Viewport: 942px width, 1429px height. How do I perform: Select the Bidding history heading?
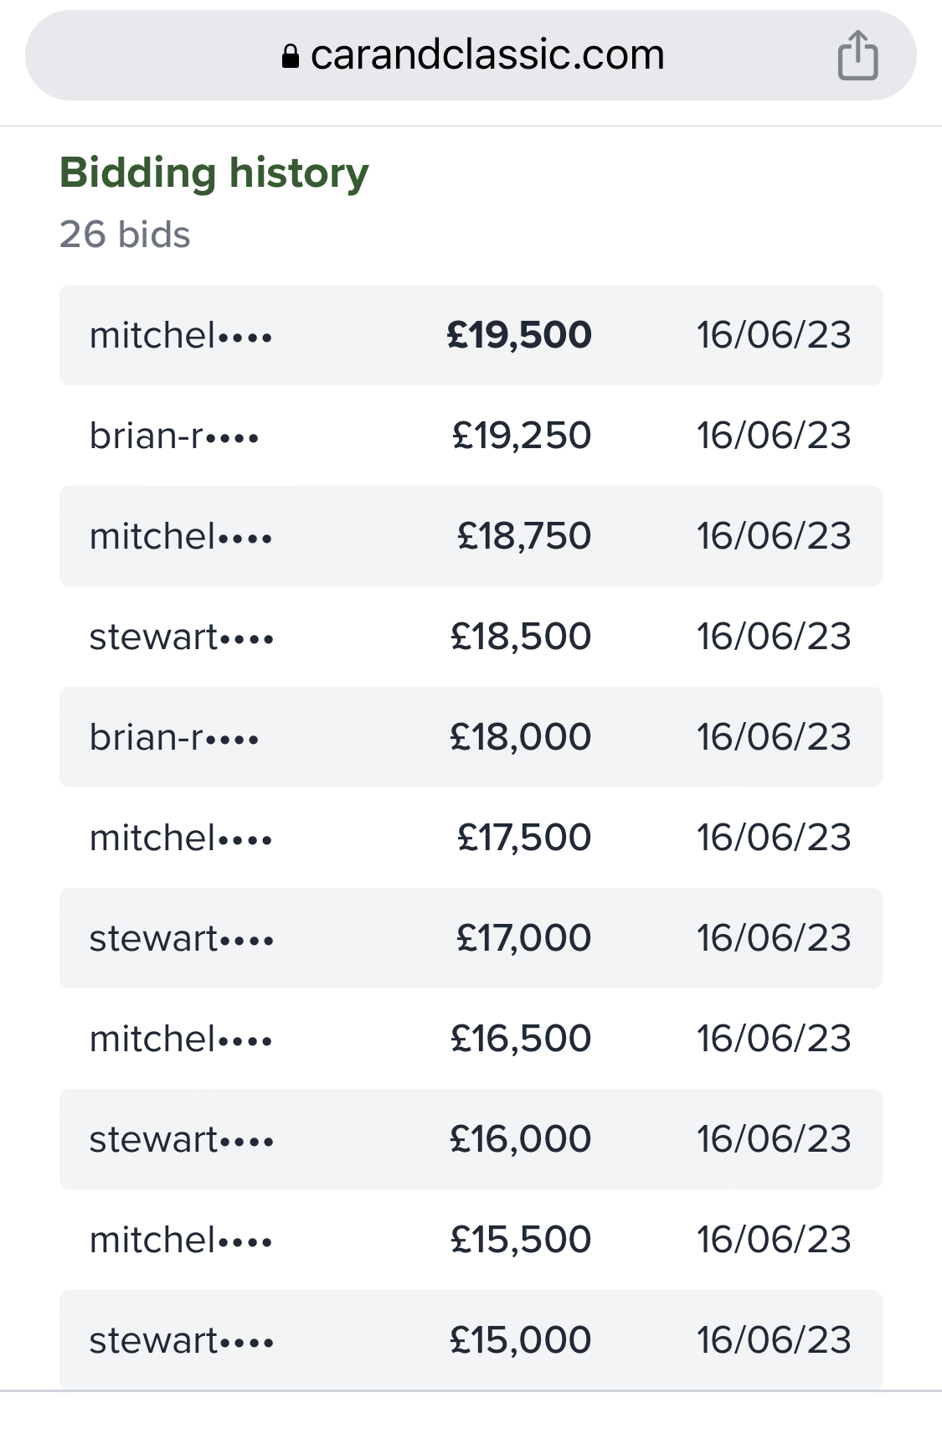(x=214, y=173)
